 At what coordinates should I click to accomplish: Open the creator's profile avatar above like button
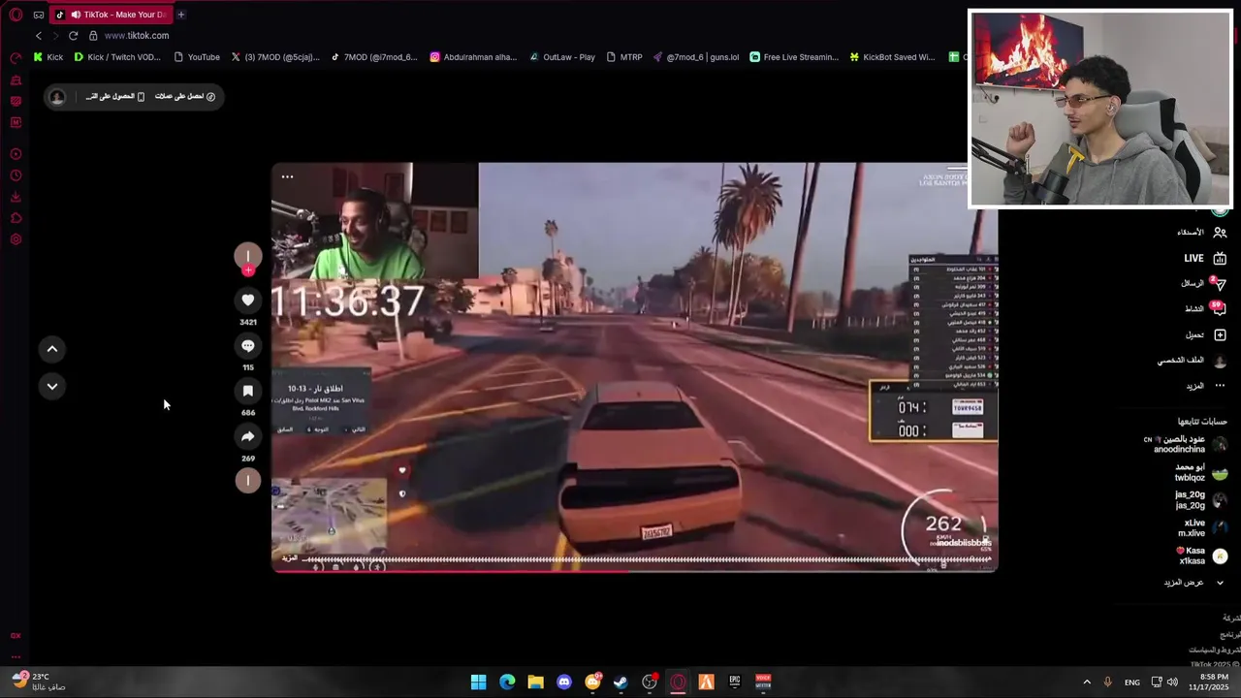click(248, 256)
